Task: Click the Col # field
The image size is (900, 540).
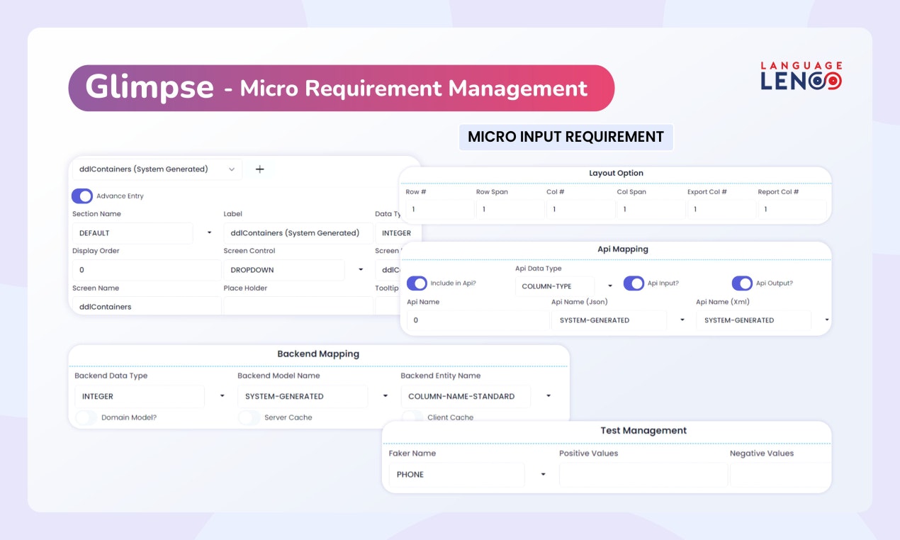Action: (580, 210)
